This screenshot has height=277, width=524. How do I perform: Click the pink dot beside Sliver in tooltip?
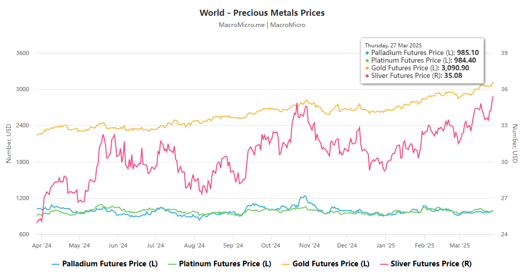point(368,76)
